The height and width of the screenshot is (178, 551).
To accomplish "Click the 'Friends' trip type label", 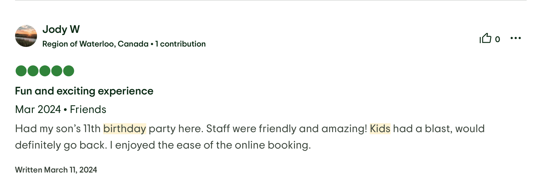I will pyautogui.click(x=88, y=110).
